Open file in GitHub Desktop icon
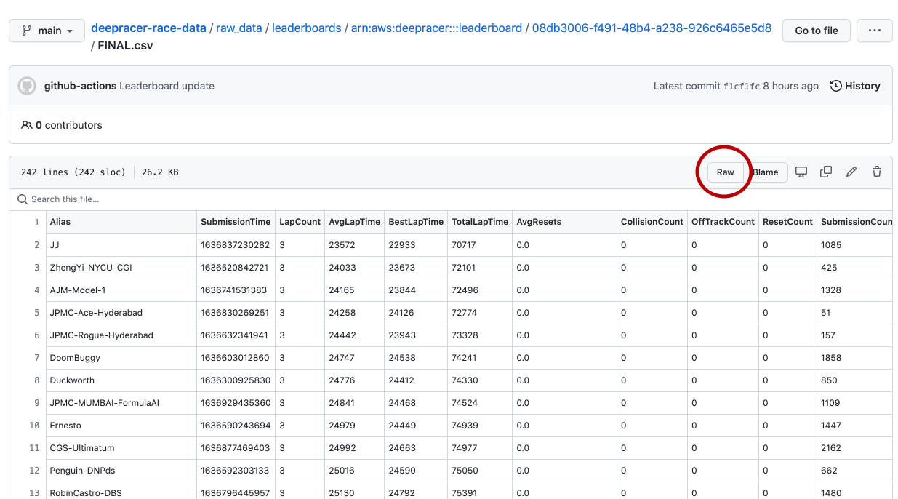This screenshot has height=499, width=898. (x=801, y=172)
